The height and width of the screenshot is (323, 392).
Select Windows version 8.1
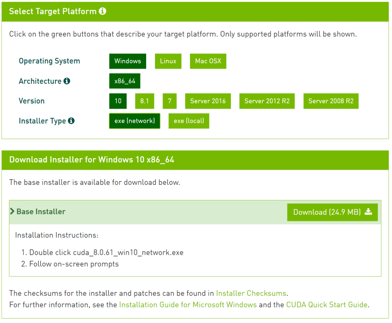pos(144,101)
